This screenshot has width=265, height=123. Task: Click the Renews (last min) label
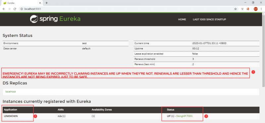coord(144,64)
